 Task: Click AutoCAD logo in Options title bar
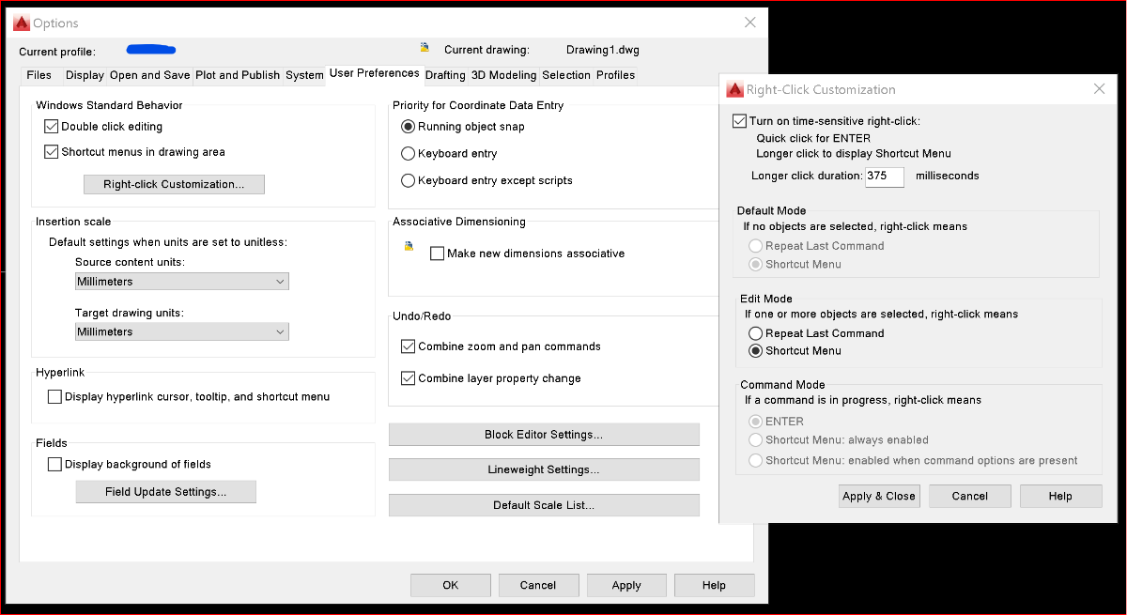point(21,23)
